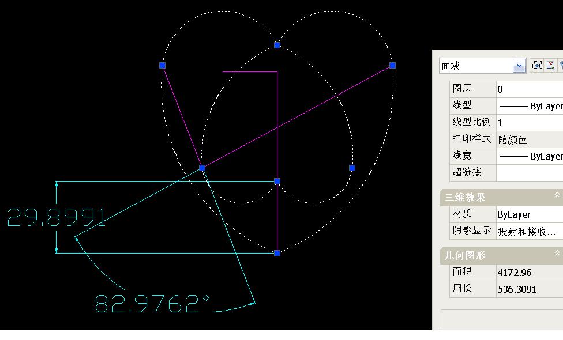Open the 阴影显示 投射和接收 dropdown

tap(530, 231)
